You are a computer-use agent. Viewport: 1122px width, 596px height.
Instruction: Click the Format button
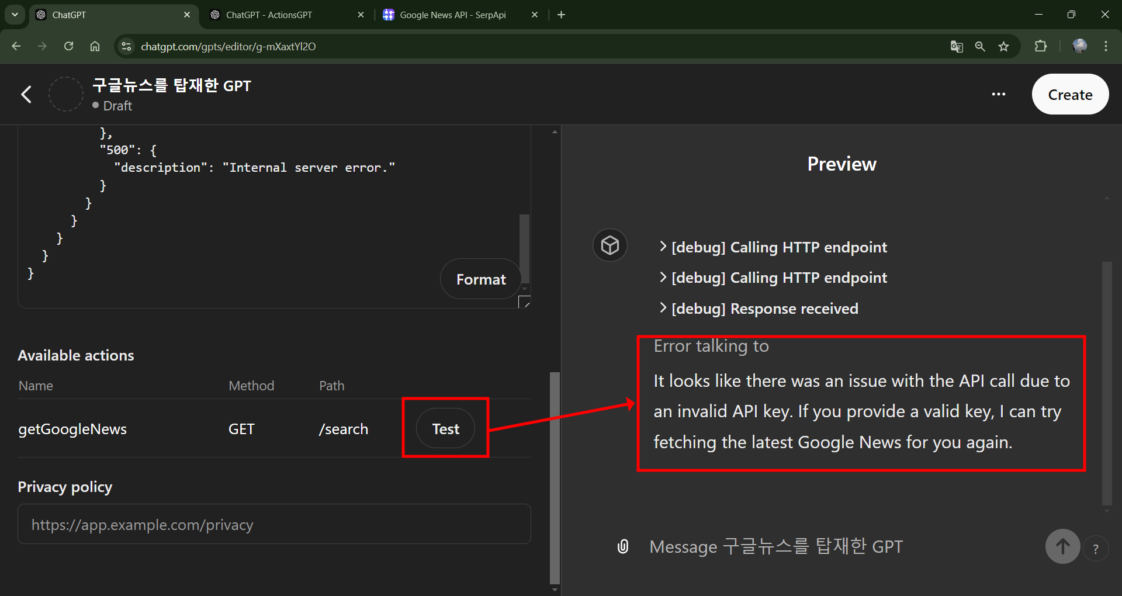click(480, 279)
